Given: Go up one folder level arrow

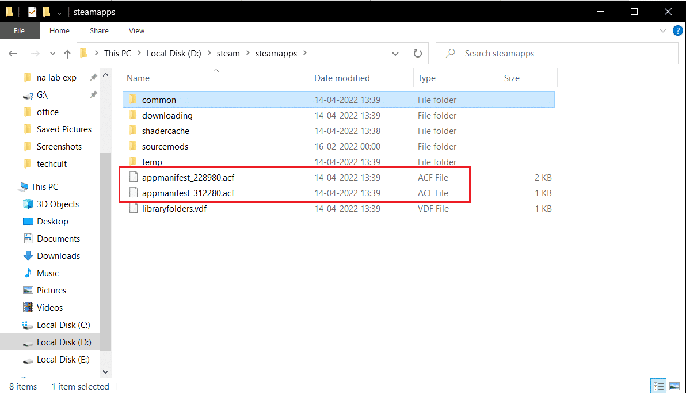Looking at the screenshot, I should 67,54.
